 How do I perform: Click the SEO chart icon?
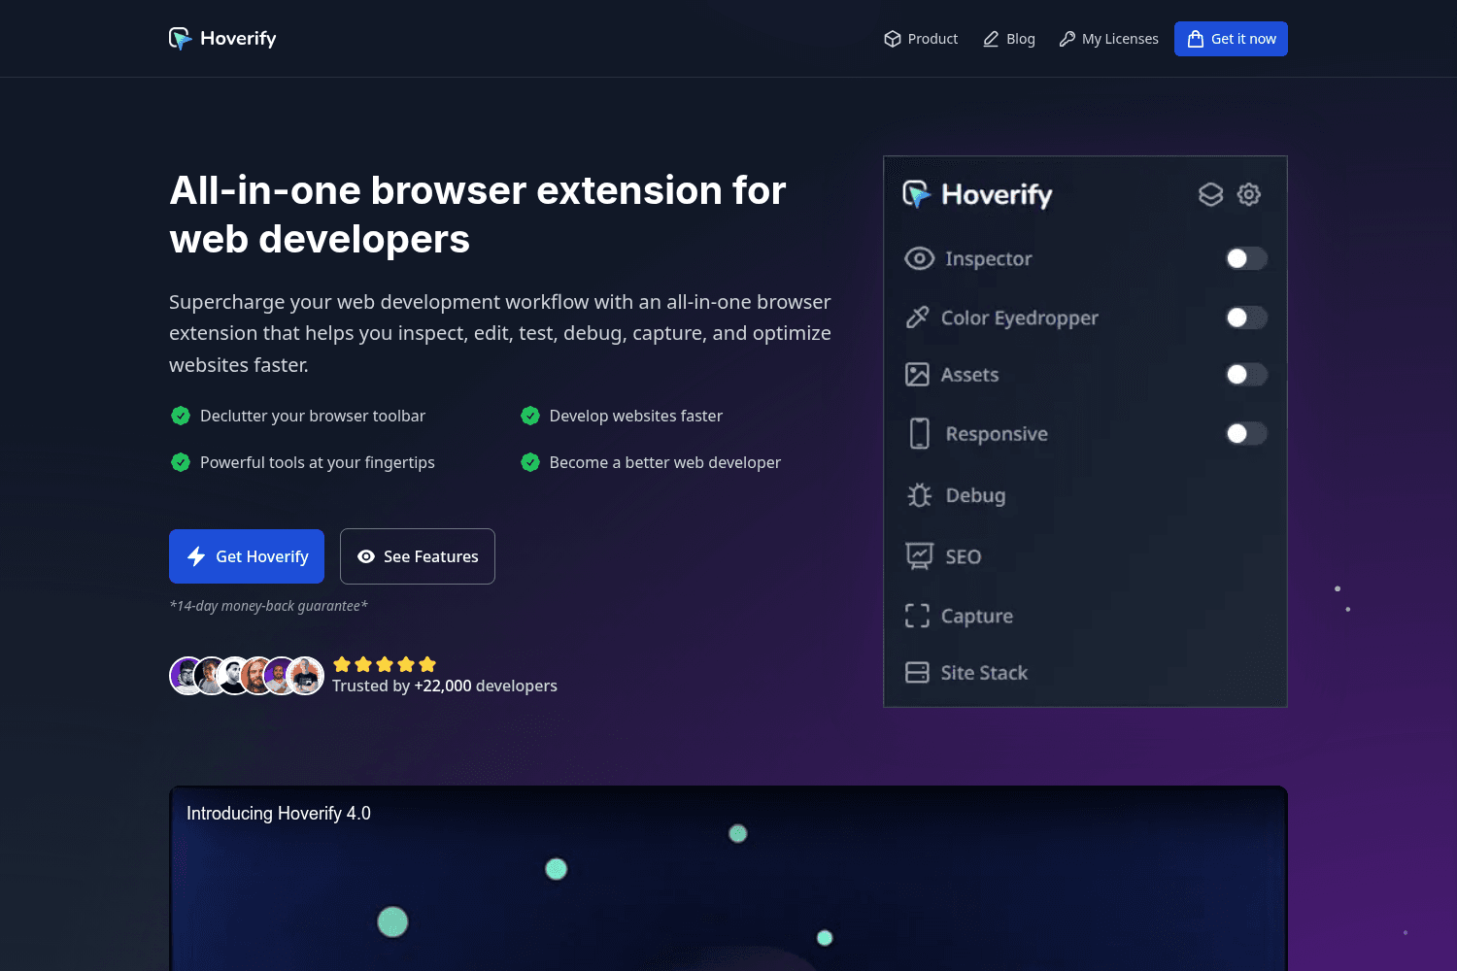coord(919,556)
